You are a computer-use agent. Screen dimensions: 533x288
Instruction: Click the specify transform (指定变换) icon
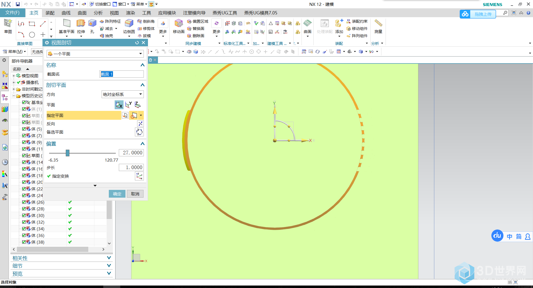(139, 176)
